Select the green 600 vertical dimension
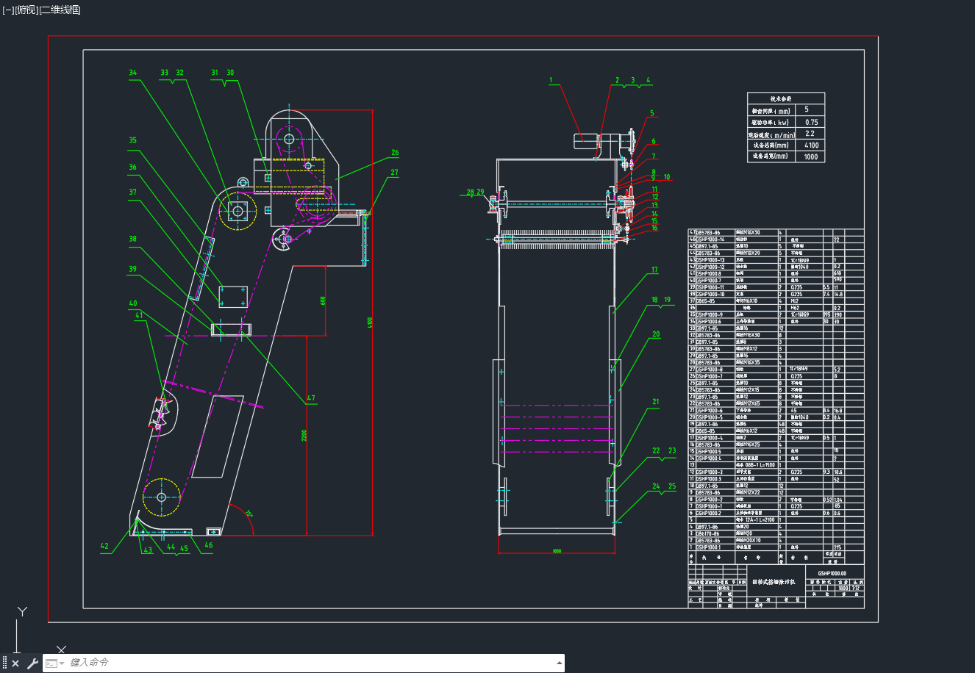Viewport: 975px width, 673px height. coord(322,300)
